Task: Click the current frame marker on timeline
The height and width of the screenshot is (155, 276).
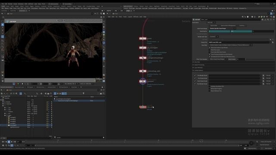Action: (201, 141)
